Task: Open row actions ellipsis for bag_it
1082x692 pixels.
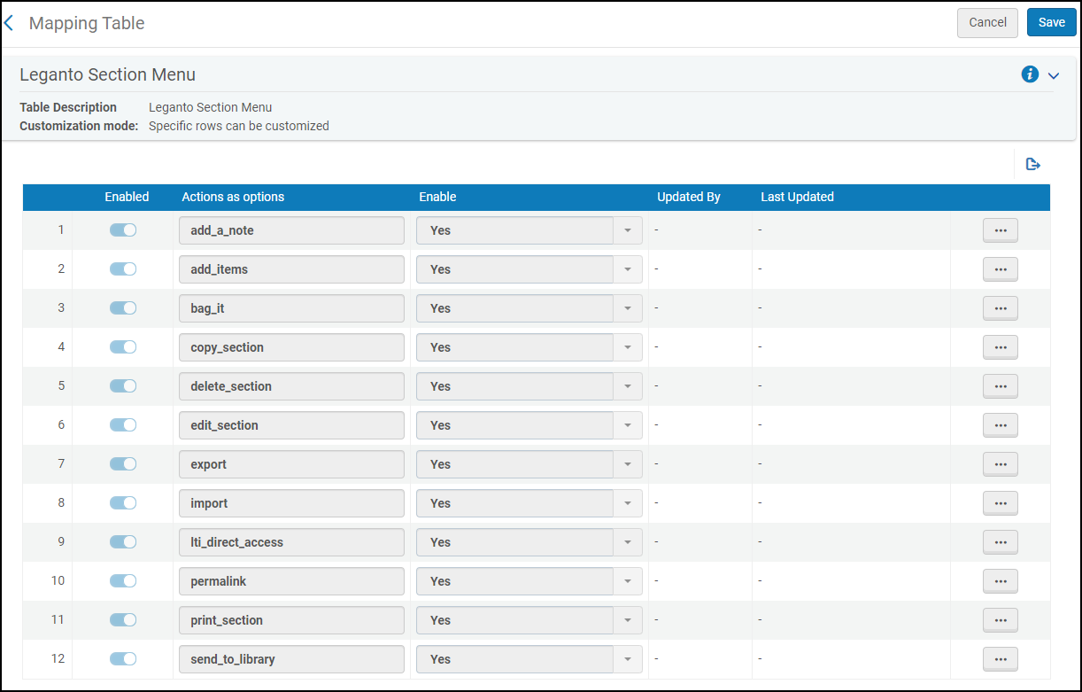Action: pyautogui.click(x=1000, y=308)
